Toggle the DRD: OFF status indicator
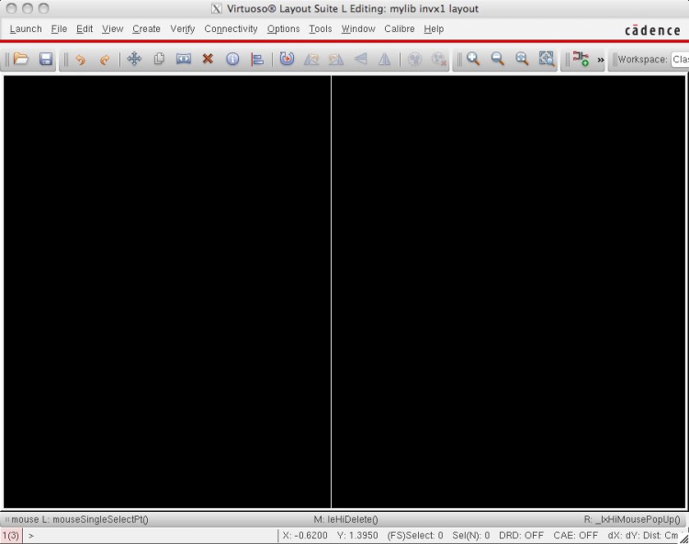This screenshot has height=544, width=689. coord(521,535)
